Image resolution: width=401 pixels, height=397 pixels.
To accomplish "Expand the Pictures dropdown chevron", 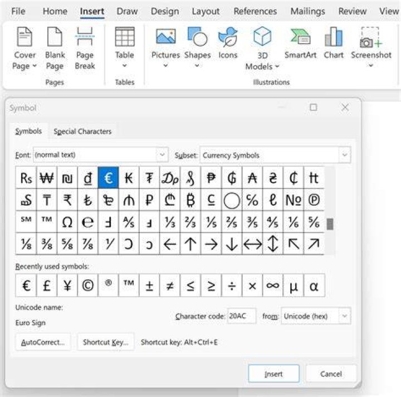I will [166, 66].
